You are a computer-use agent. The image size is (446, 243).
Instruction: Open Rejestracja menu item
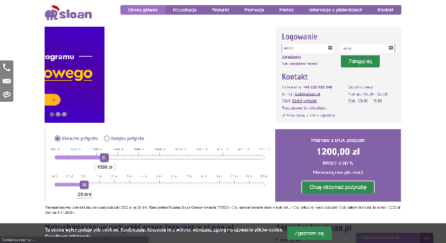(185, 10)
